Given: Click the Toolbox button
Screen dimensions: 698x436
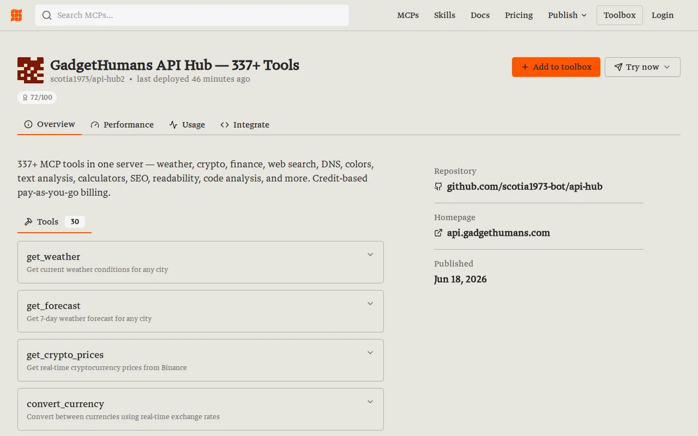Looking at the screenshot, I should tap(619, 15).
